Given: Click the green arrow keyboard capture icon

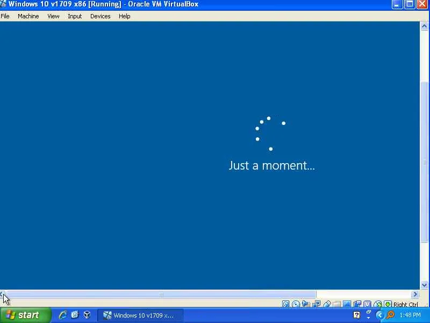Looking at the screenshot, I should 388,304.
